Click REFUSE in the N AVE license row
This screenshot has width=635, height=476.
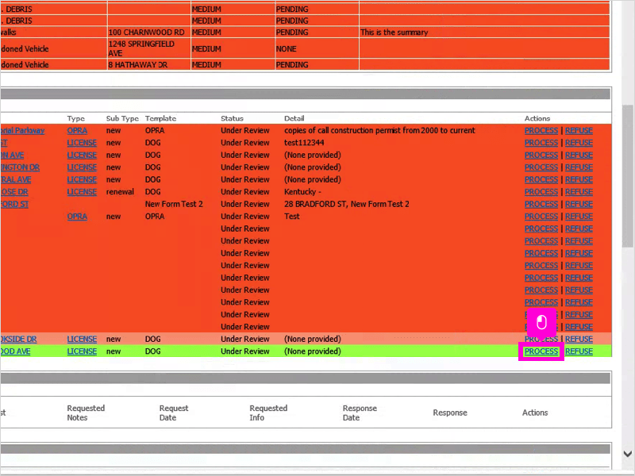(x=579, y=155)
